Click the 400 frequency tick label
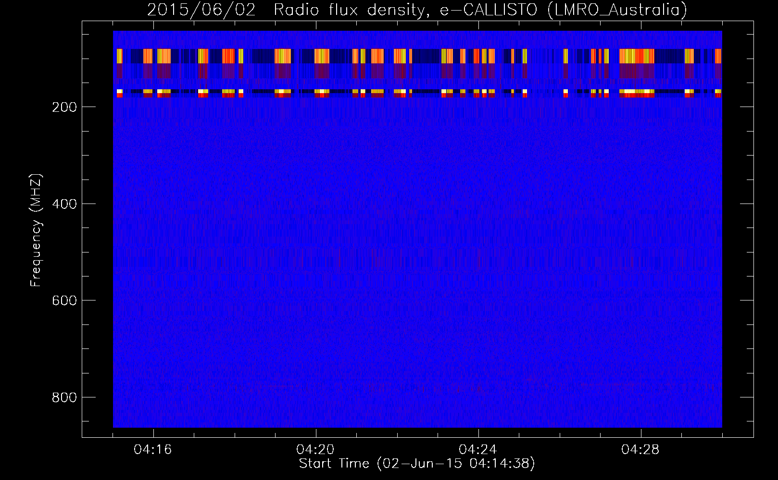This screenshot has height=480, width=778. click(x=64, y=204)
